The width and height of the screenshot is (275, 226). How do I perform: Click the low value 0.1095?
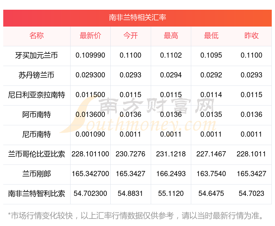[x=211, y=55]
